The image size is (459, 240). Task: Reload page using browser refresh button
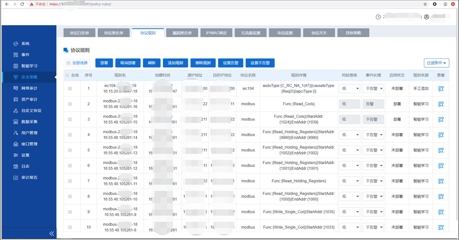pos(22,4)
